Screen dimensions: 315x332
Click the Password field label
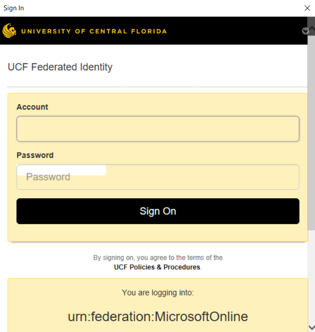(x=35, y=155)
